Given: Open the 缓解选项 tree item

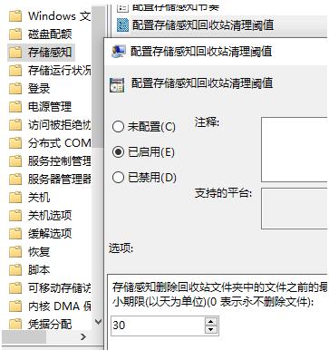Looking at the screenshot, I should 50,234.
